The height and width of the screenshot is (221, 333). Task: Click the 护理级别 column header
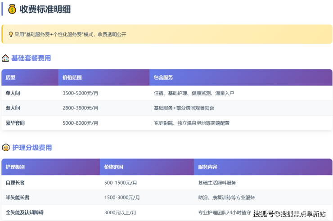[15, 167]
